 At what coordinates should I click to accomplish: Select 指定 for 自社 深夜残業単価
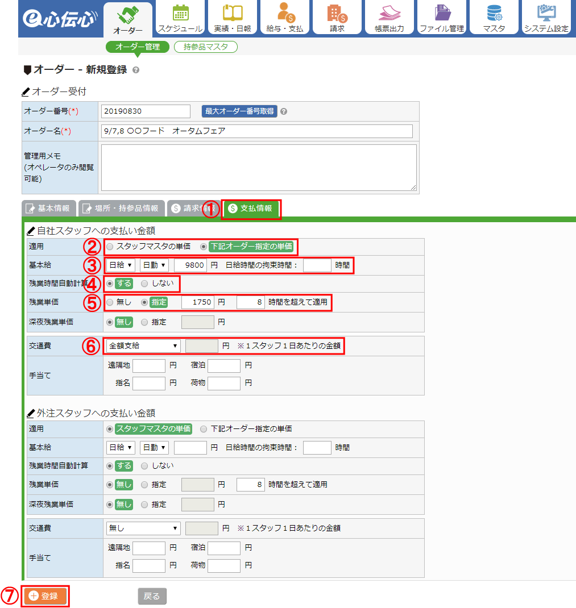click(x=144, y=322)
